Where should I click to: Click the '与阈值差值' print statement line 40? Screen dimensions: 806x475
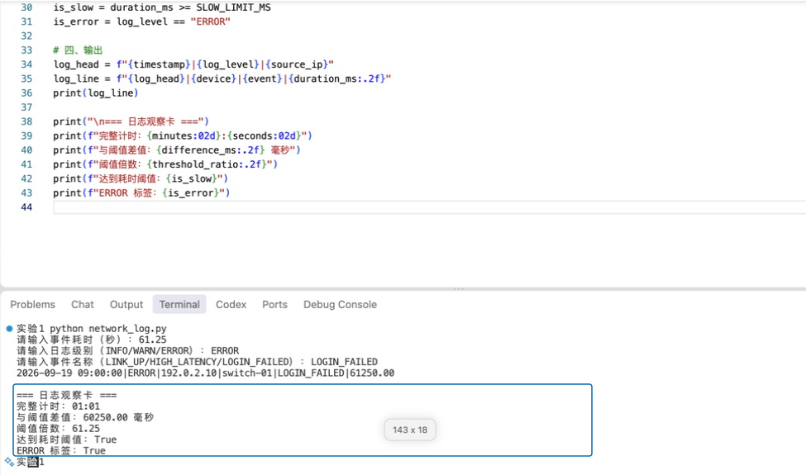177,150
